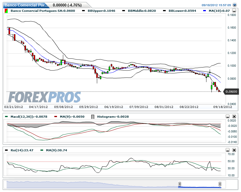
Task: Select the Banco Comercial Por... chart tab
Action: (x=26, y=5)
